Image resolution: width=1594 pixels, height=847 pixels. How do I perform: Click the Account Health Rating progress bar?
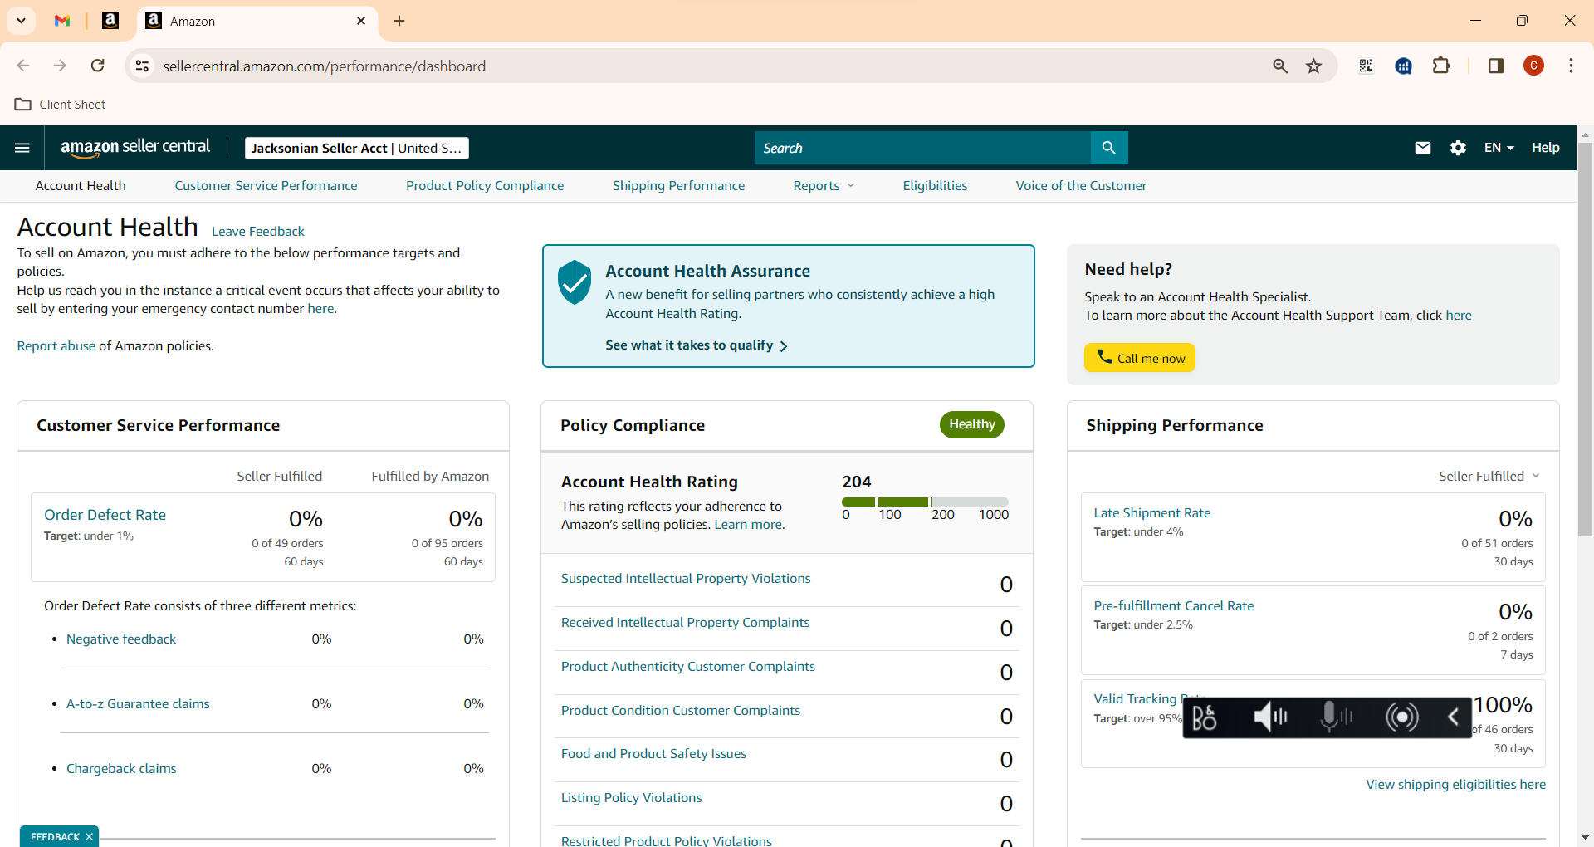pos(925,502)
